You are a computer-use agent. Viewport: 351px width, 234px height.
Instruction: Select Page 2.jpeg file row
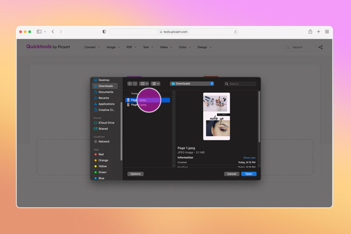148,105
